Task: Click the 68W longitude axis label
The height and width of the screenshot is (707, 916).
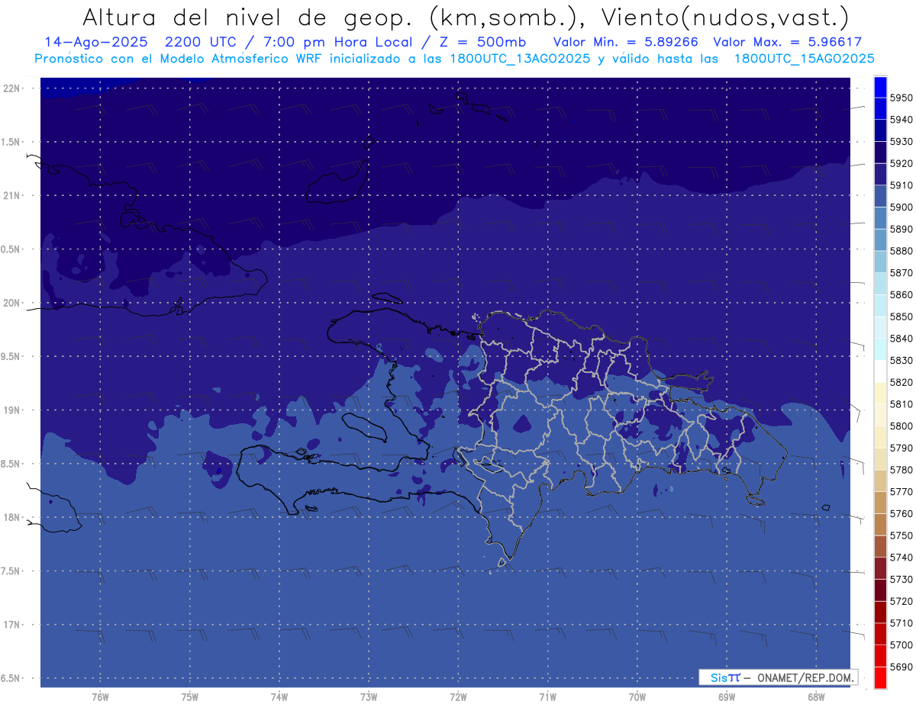Action: [816, 697]
